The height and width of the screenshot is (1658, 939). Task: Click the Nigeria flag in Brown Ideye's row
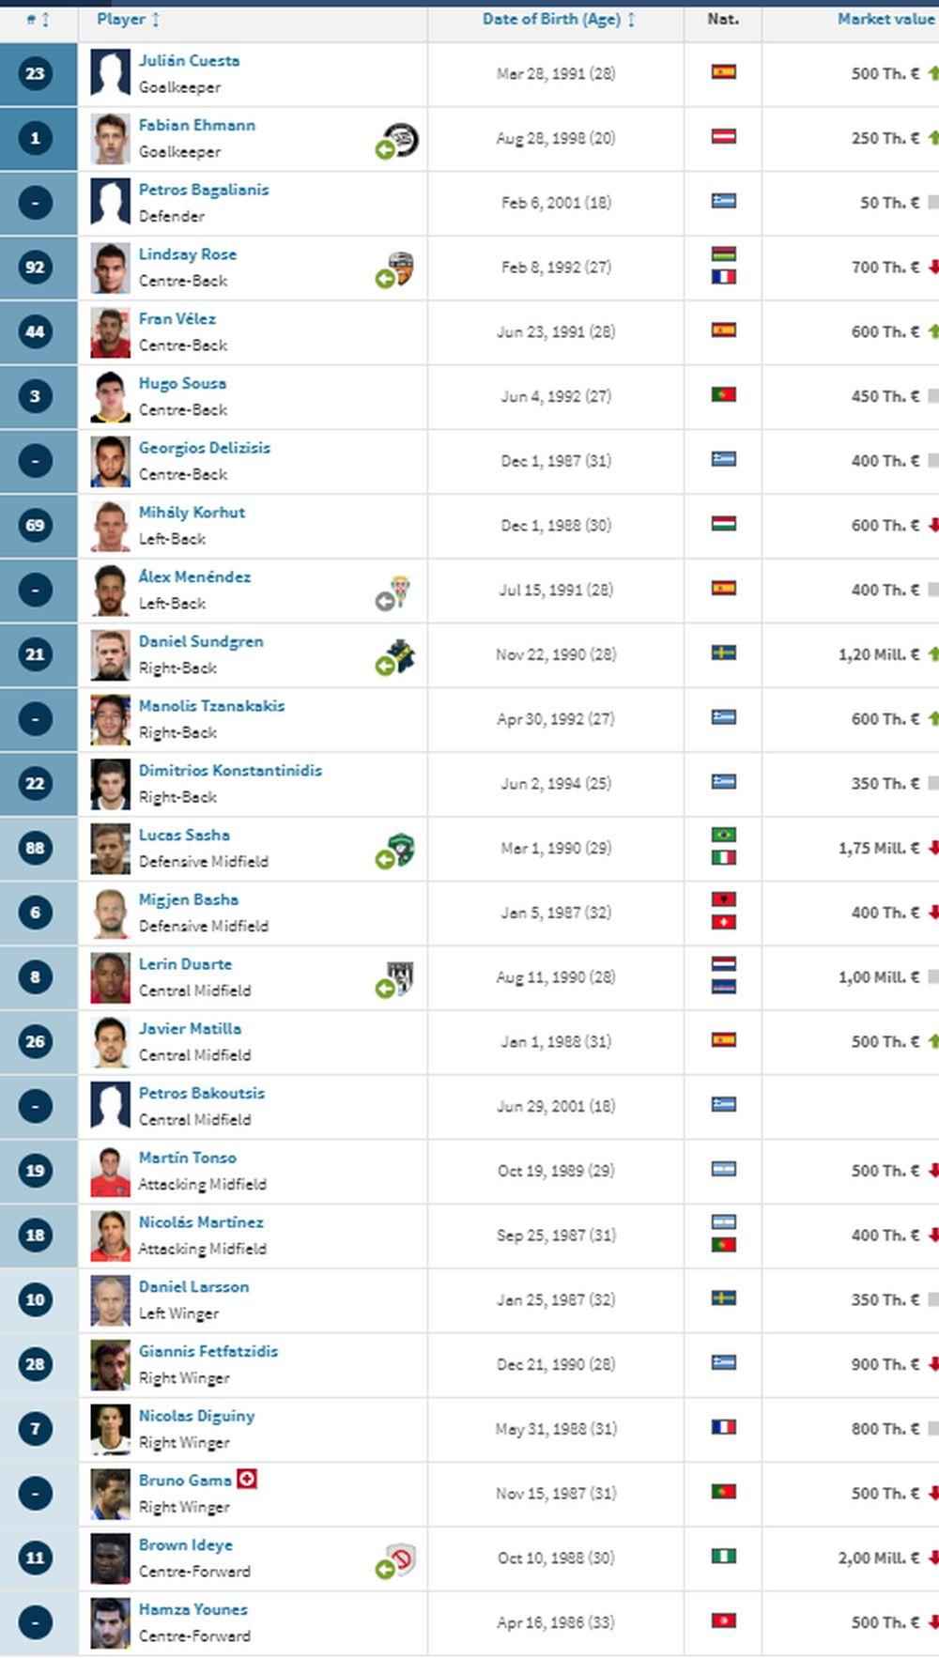[x=723, y=1557]
